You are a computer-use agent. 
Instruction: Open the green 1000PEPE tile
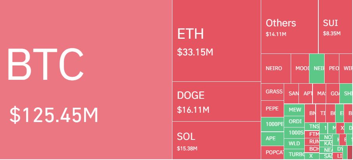272,124
